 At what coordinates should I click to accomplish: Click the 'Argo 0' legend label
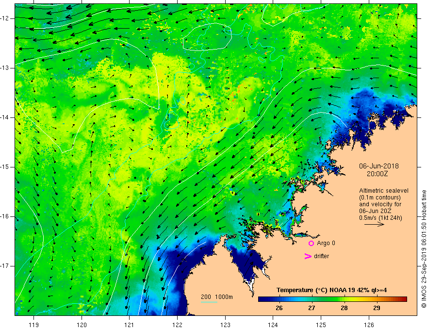pyautogui.click(x=326, y=243)
